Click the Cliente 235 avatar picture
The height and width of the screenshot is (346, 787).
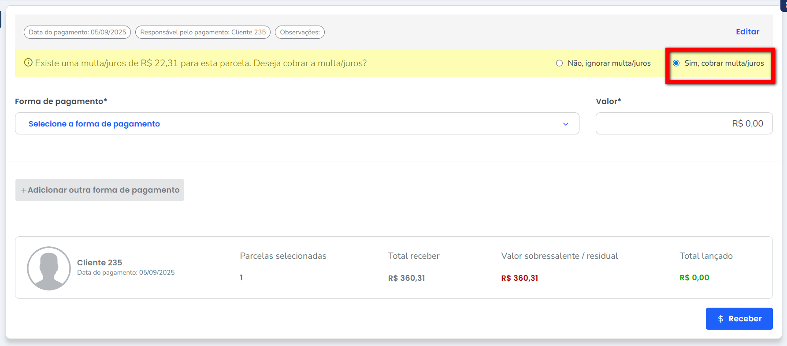[x=49, y=268]
